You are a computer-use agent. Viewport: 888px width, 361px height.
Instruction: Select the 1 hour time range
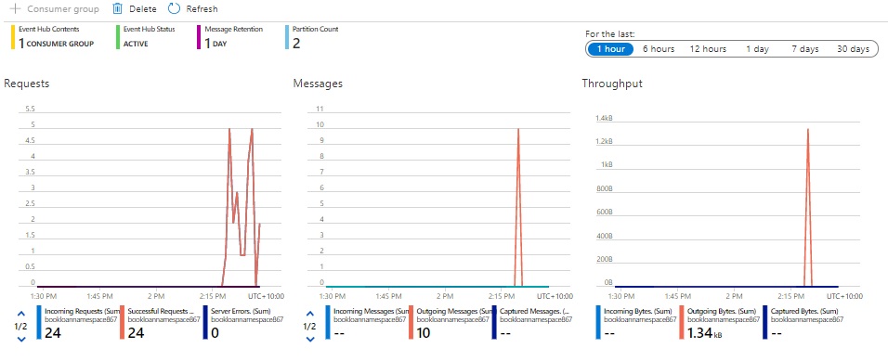(610, 48)
